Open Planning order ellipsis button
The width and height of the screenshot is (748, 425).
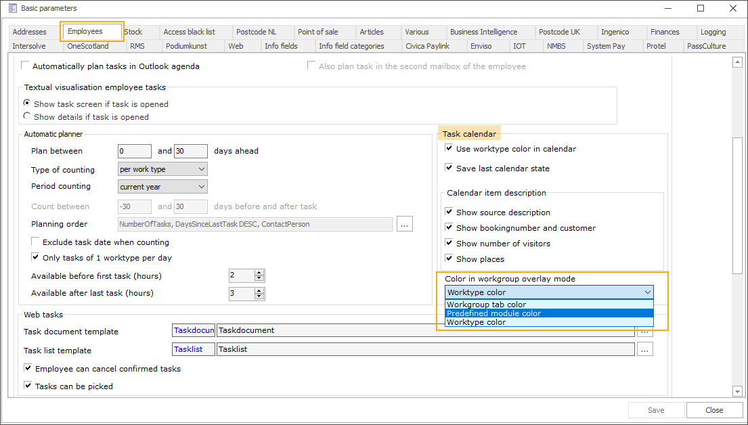pos(405,224)
